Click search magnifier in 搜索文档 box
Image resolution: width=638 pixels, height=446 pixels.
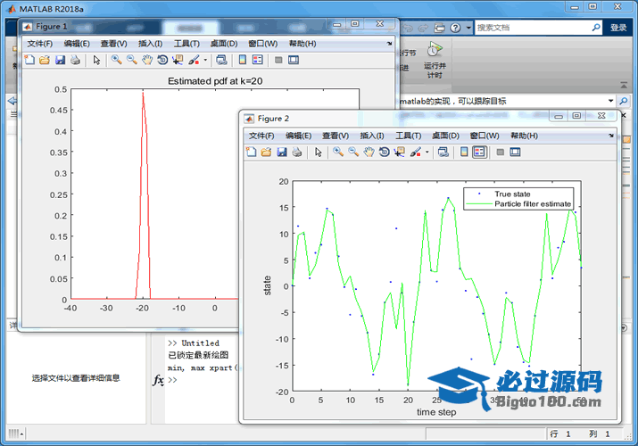click(596, 28)
